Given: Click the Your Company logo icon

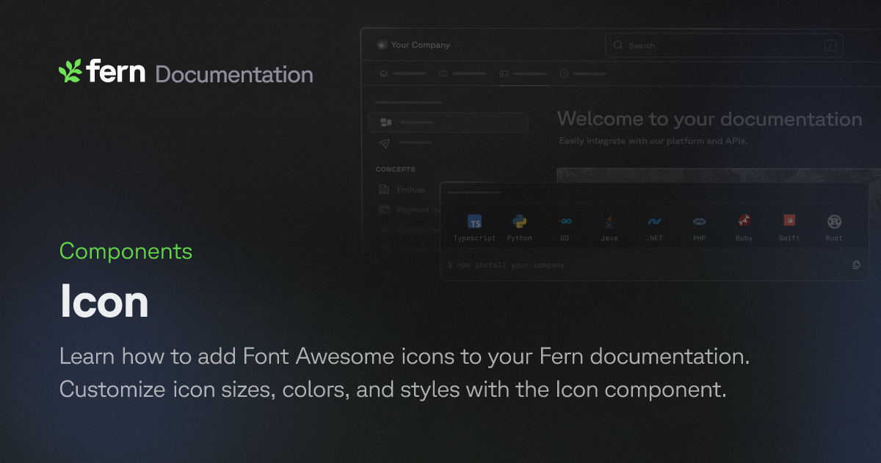Looking at the screenshot, I should coord(381,45).
